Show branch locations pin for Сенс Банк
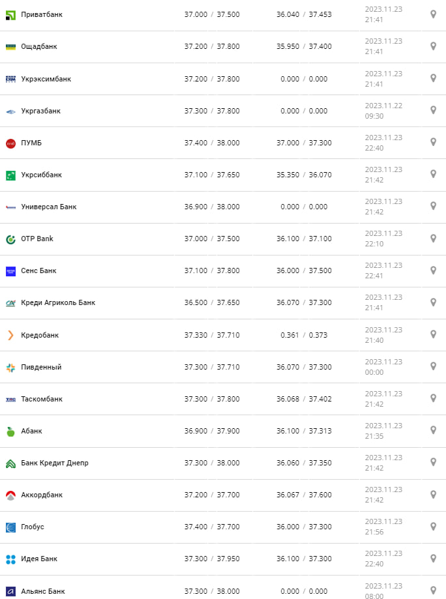This screenshot has height=599, width=446. click(x=433, y=270)
